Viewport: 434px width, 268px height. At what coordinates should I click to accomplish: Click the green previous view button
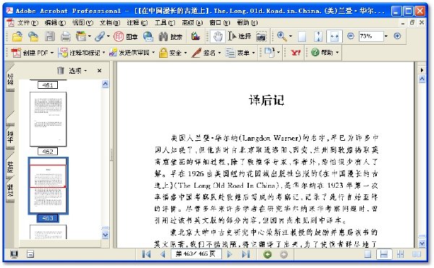pos(268,254)
